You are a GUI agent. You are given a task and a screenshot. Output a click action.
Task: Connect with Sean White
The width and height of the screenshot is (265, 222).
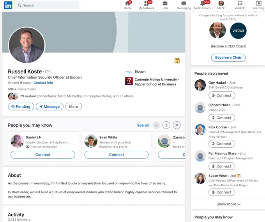pyautogui.click(x=117, y=155)
